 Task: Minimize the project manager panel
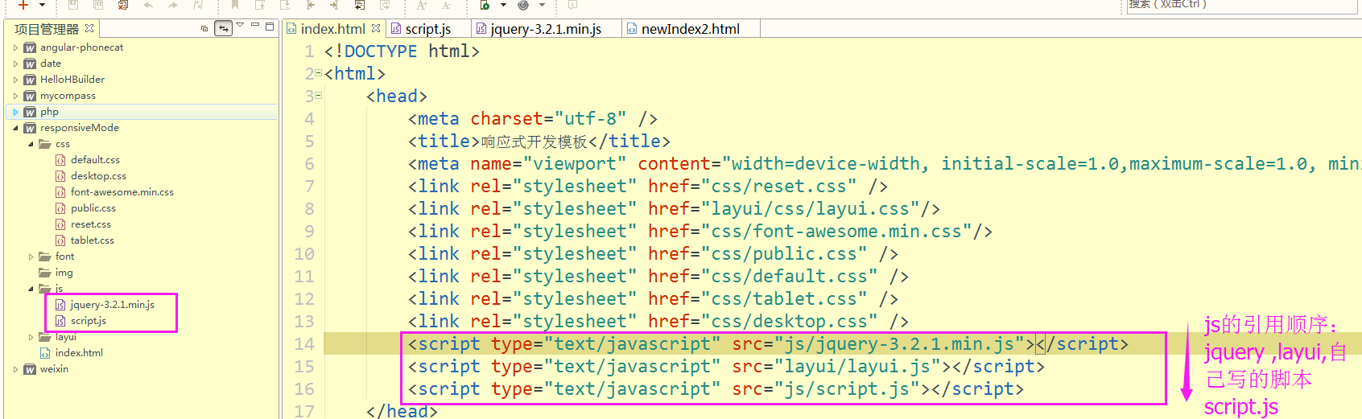pos(255,26)
